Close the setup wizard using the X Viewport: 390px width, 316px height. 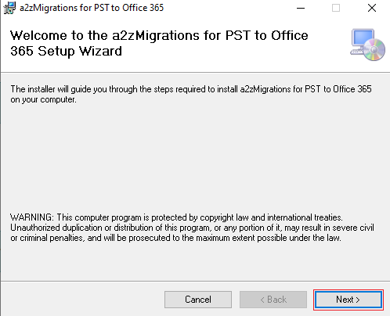372,8
